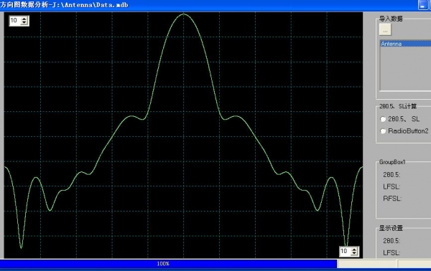Click the top-left spinner number field
Screen dimensions: 431x271
[15, 21]
